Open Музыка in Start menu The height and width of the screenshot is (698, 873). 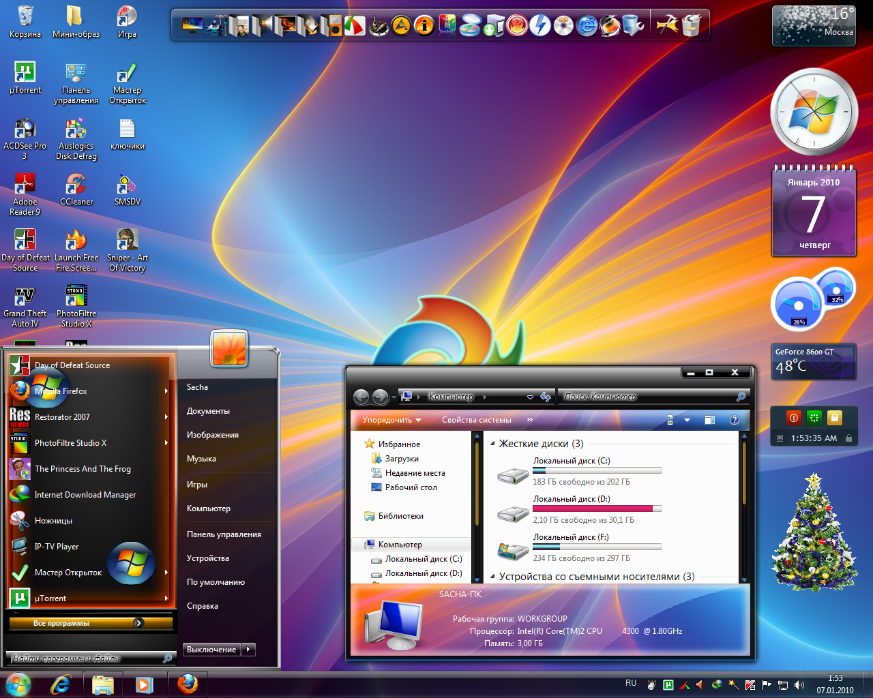point(201,459)
